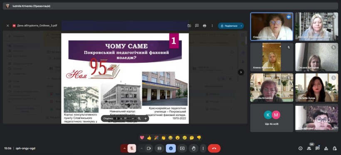Click the present screen icon

point(182,148)
